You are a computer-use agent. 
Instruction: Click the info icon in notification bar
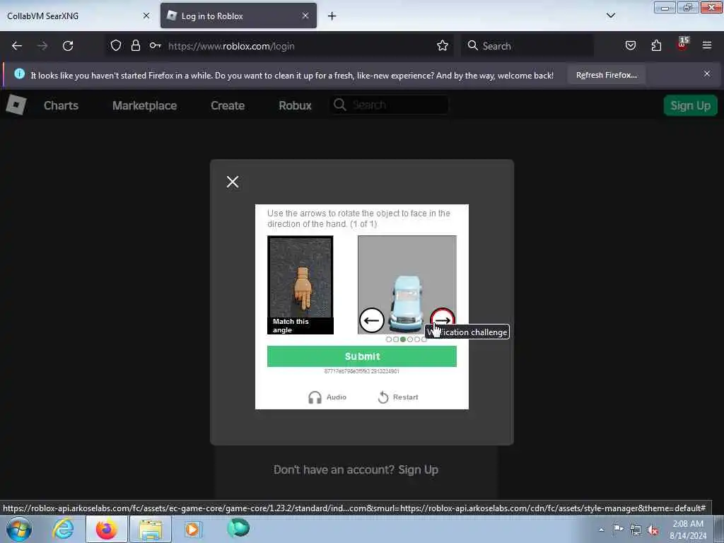(x=19, y=74)
